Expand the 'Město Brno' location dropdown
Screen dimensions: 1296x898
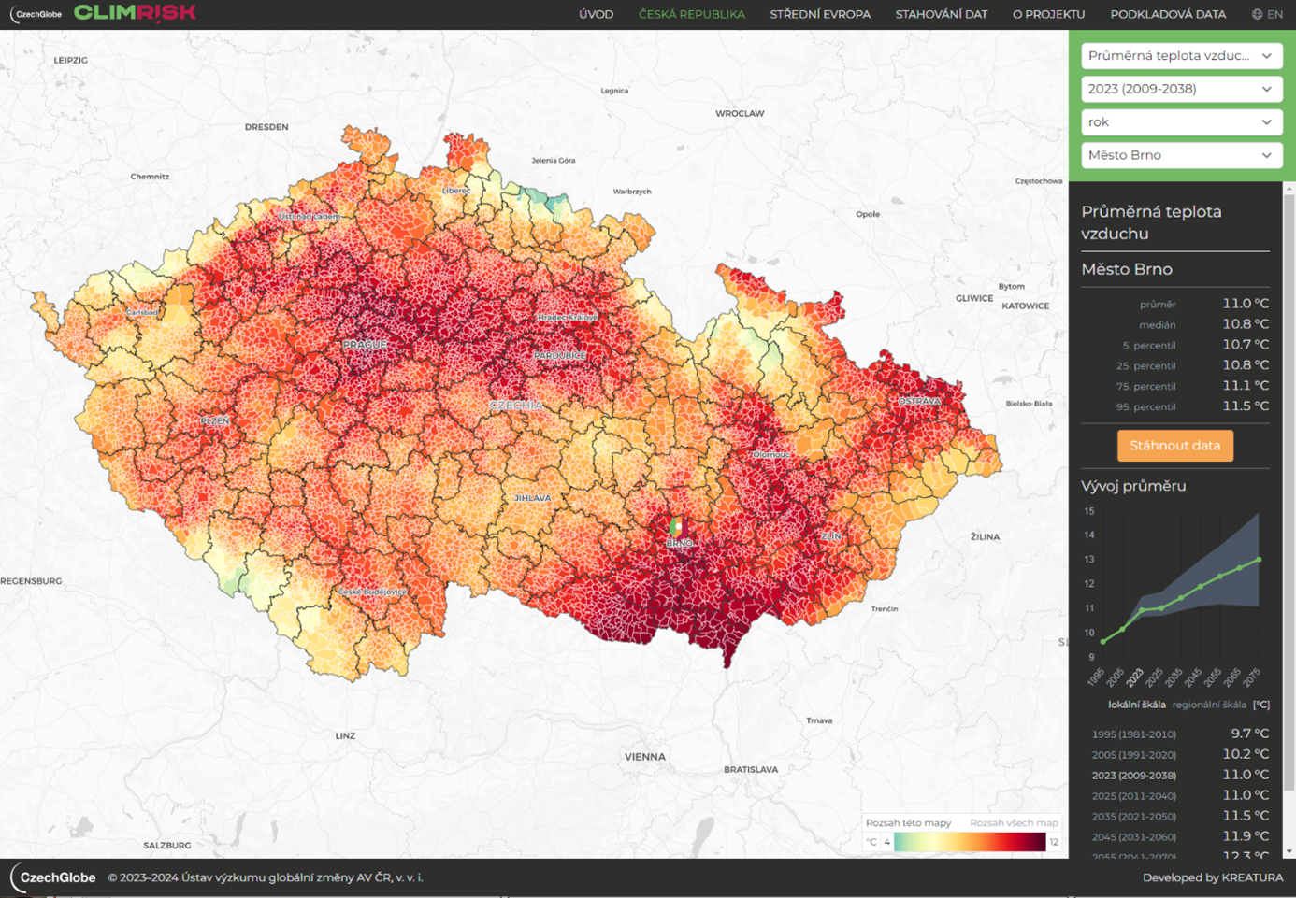click(1181, 155)
